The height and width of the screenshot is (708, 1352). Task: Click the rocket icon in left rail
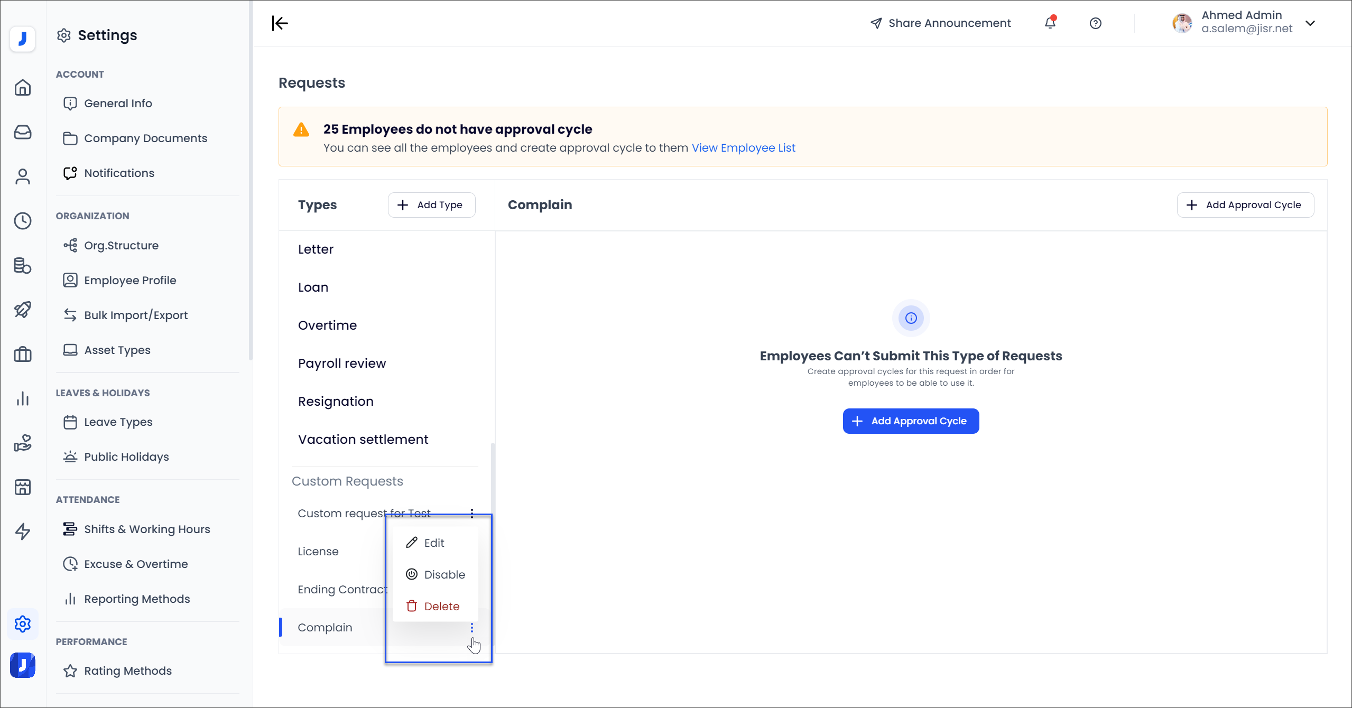tap(23, 310)
